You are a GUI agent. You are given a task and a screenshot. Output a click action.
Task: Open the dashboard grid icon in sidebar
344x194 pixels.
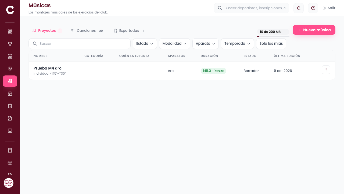(10, 32)
